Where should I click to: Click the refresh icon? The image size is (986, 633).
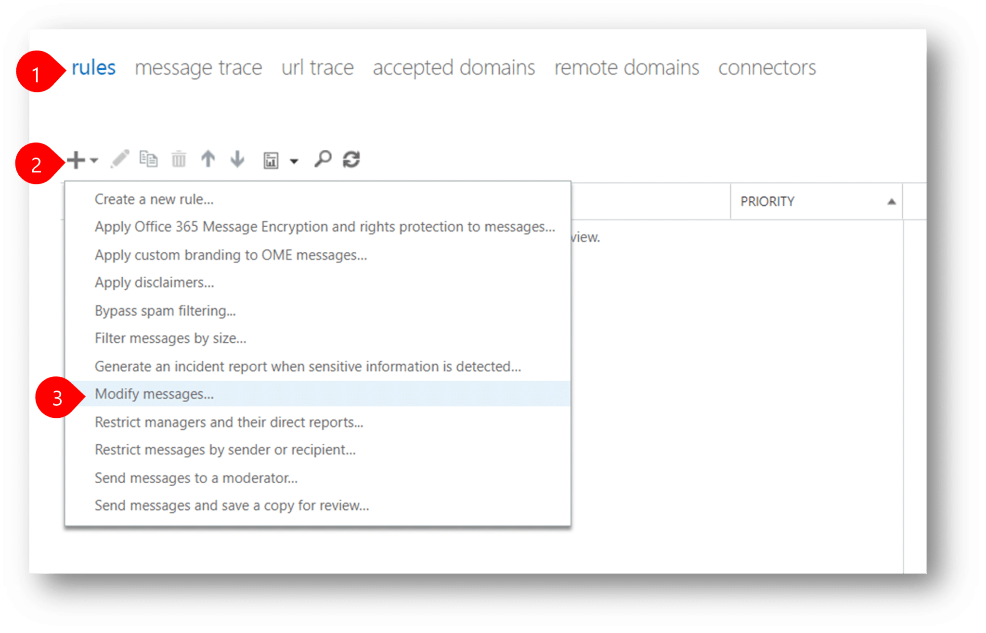point(351,159)
